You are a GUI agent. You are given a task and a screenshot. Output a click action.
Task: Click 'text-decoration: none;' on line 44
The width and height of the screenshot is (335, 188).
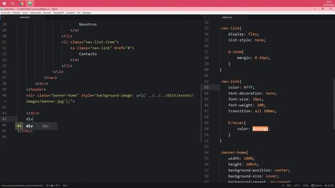click(x=252, y=93)
